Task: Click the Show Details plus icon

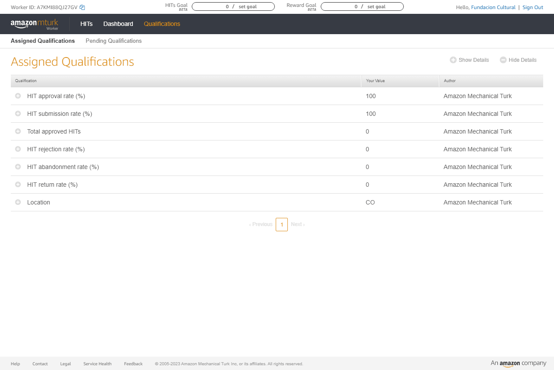Action: 453,60
